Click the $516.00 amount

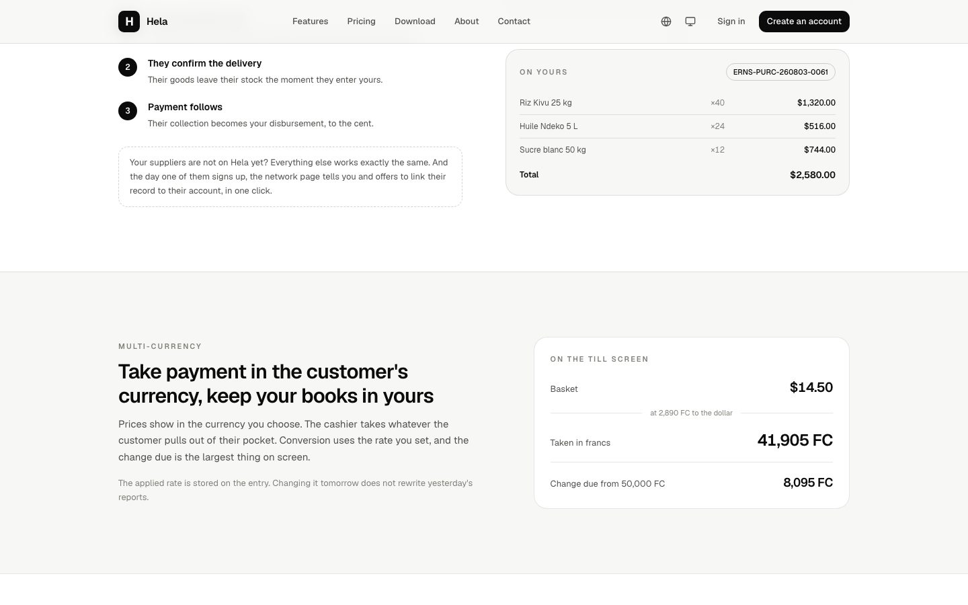tap(819, 126)
